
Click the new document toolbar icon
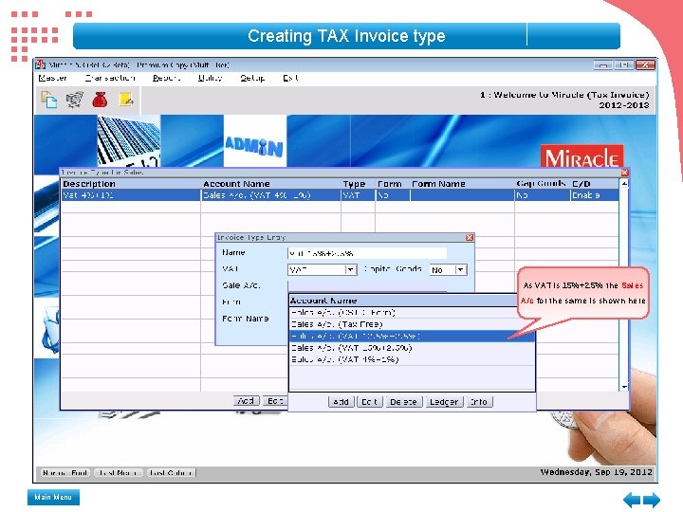tap(48, 100)
